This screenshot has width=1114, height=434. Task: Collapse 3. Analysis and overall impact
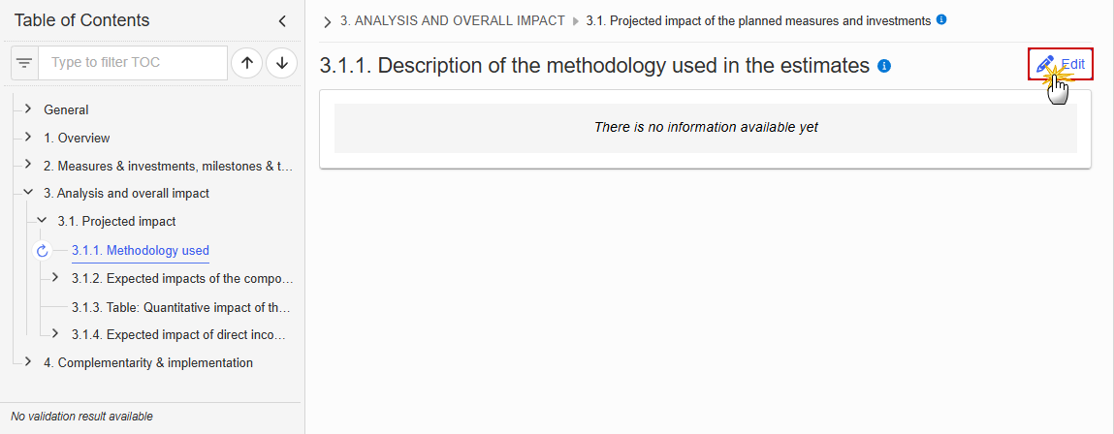pos(28,192)
